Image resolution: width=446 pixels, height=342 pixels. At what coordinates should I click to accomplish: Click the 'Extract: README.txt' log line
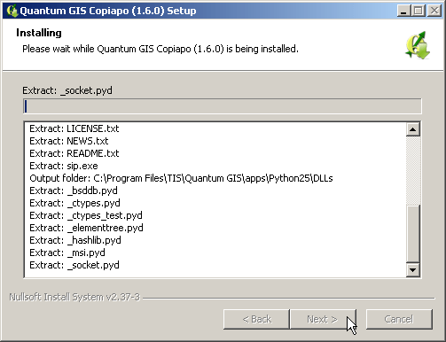(74, 153)
